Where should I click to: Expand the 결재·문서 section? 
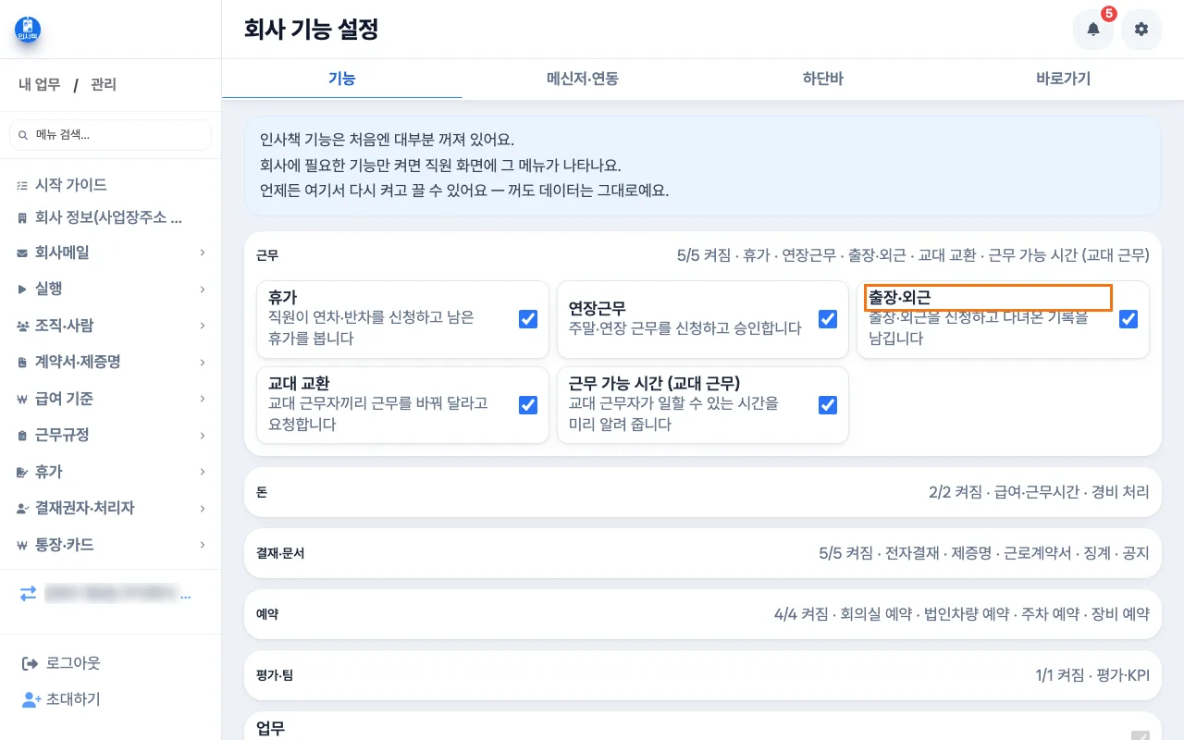click(x=702, y=553)
